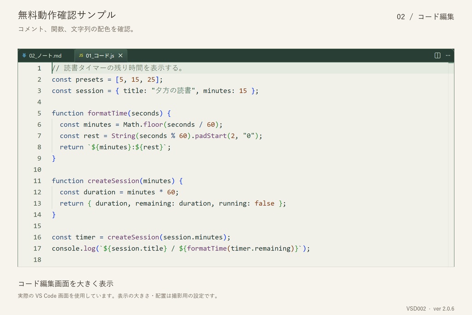Click line number 18 in the gutter
472x315 pixels.
pos(37,260)
